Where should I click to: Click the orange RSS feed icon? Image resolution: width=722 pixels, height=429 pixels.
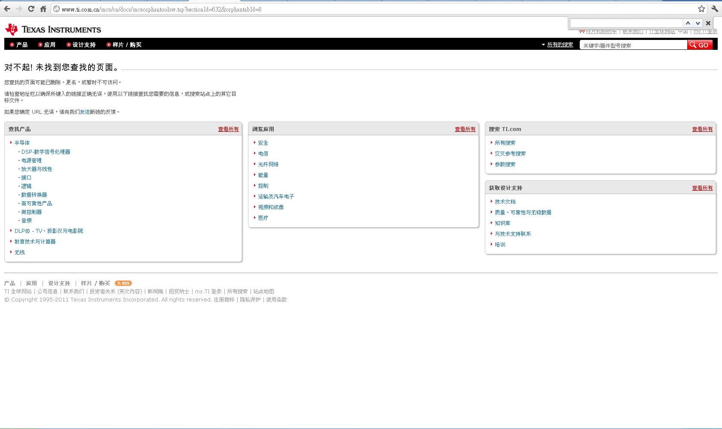pyautogui.click(x=123, y=283)
